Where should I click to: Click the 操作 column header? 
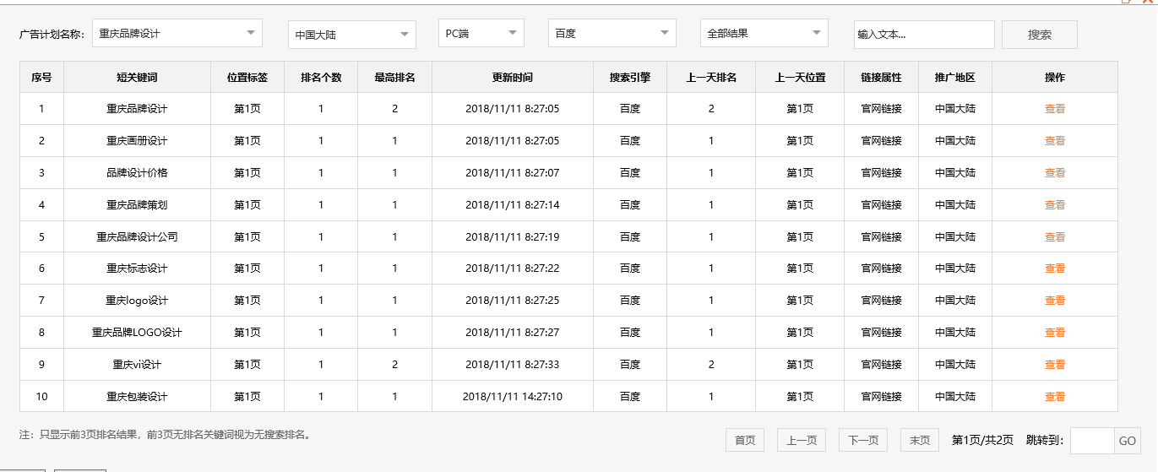click(x=1055, y=78)
